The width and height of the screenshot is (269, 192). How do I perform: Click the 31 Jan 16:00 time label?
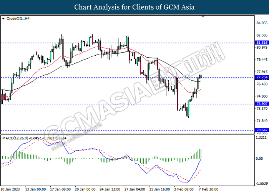tap(160, 189)
